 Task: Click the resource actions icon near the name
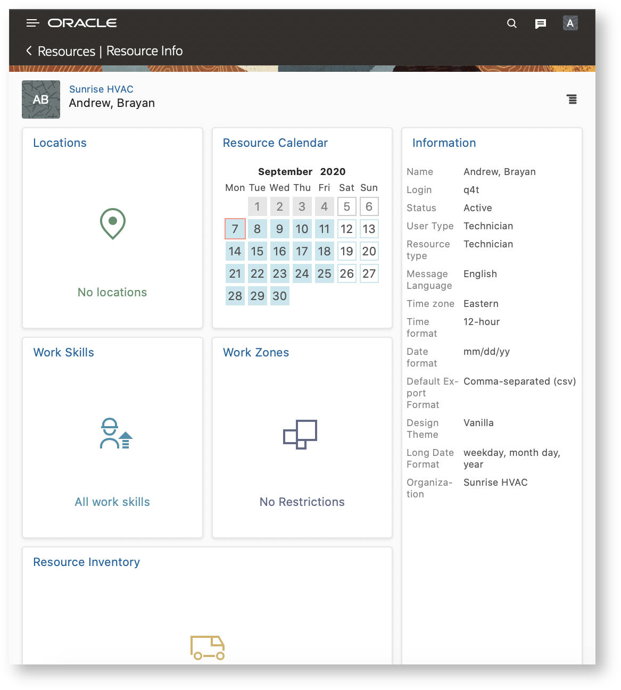[x=572, y=99]
